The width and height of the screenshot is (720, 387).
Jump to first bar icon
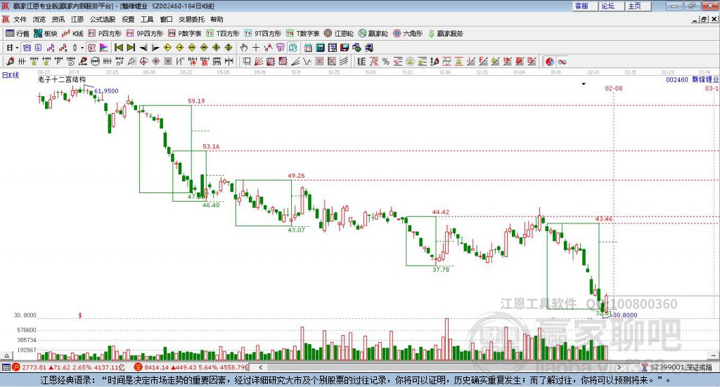tap(118, 48)
